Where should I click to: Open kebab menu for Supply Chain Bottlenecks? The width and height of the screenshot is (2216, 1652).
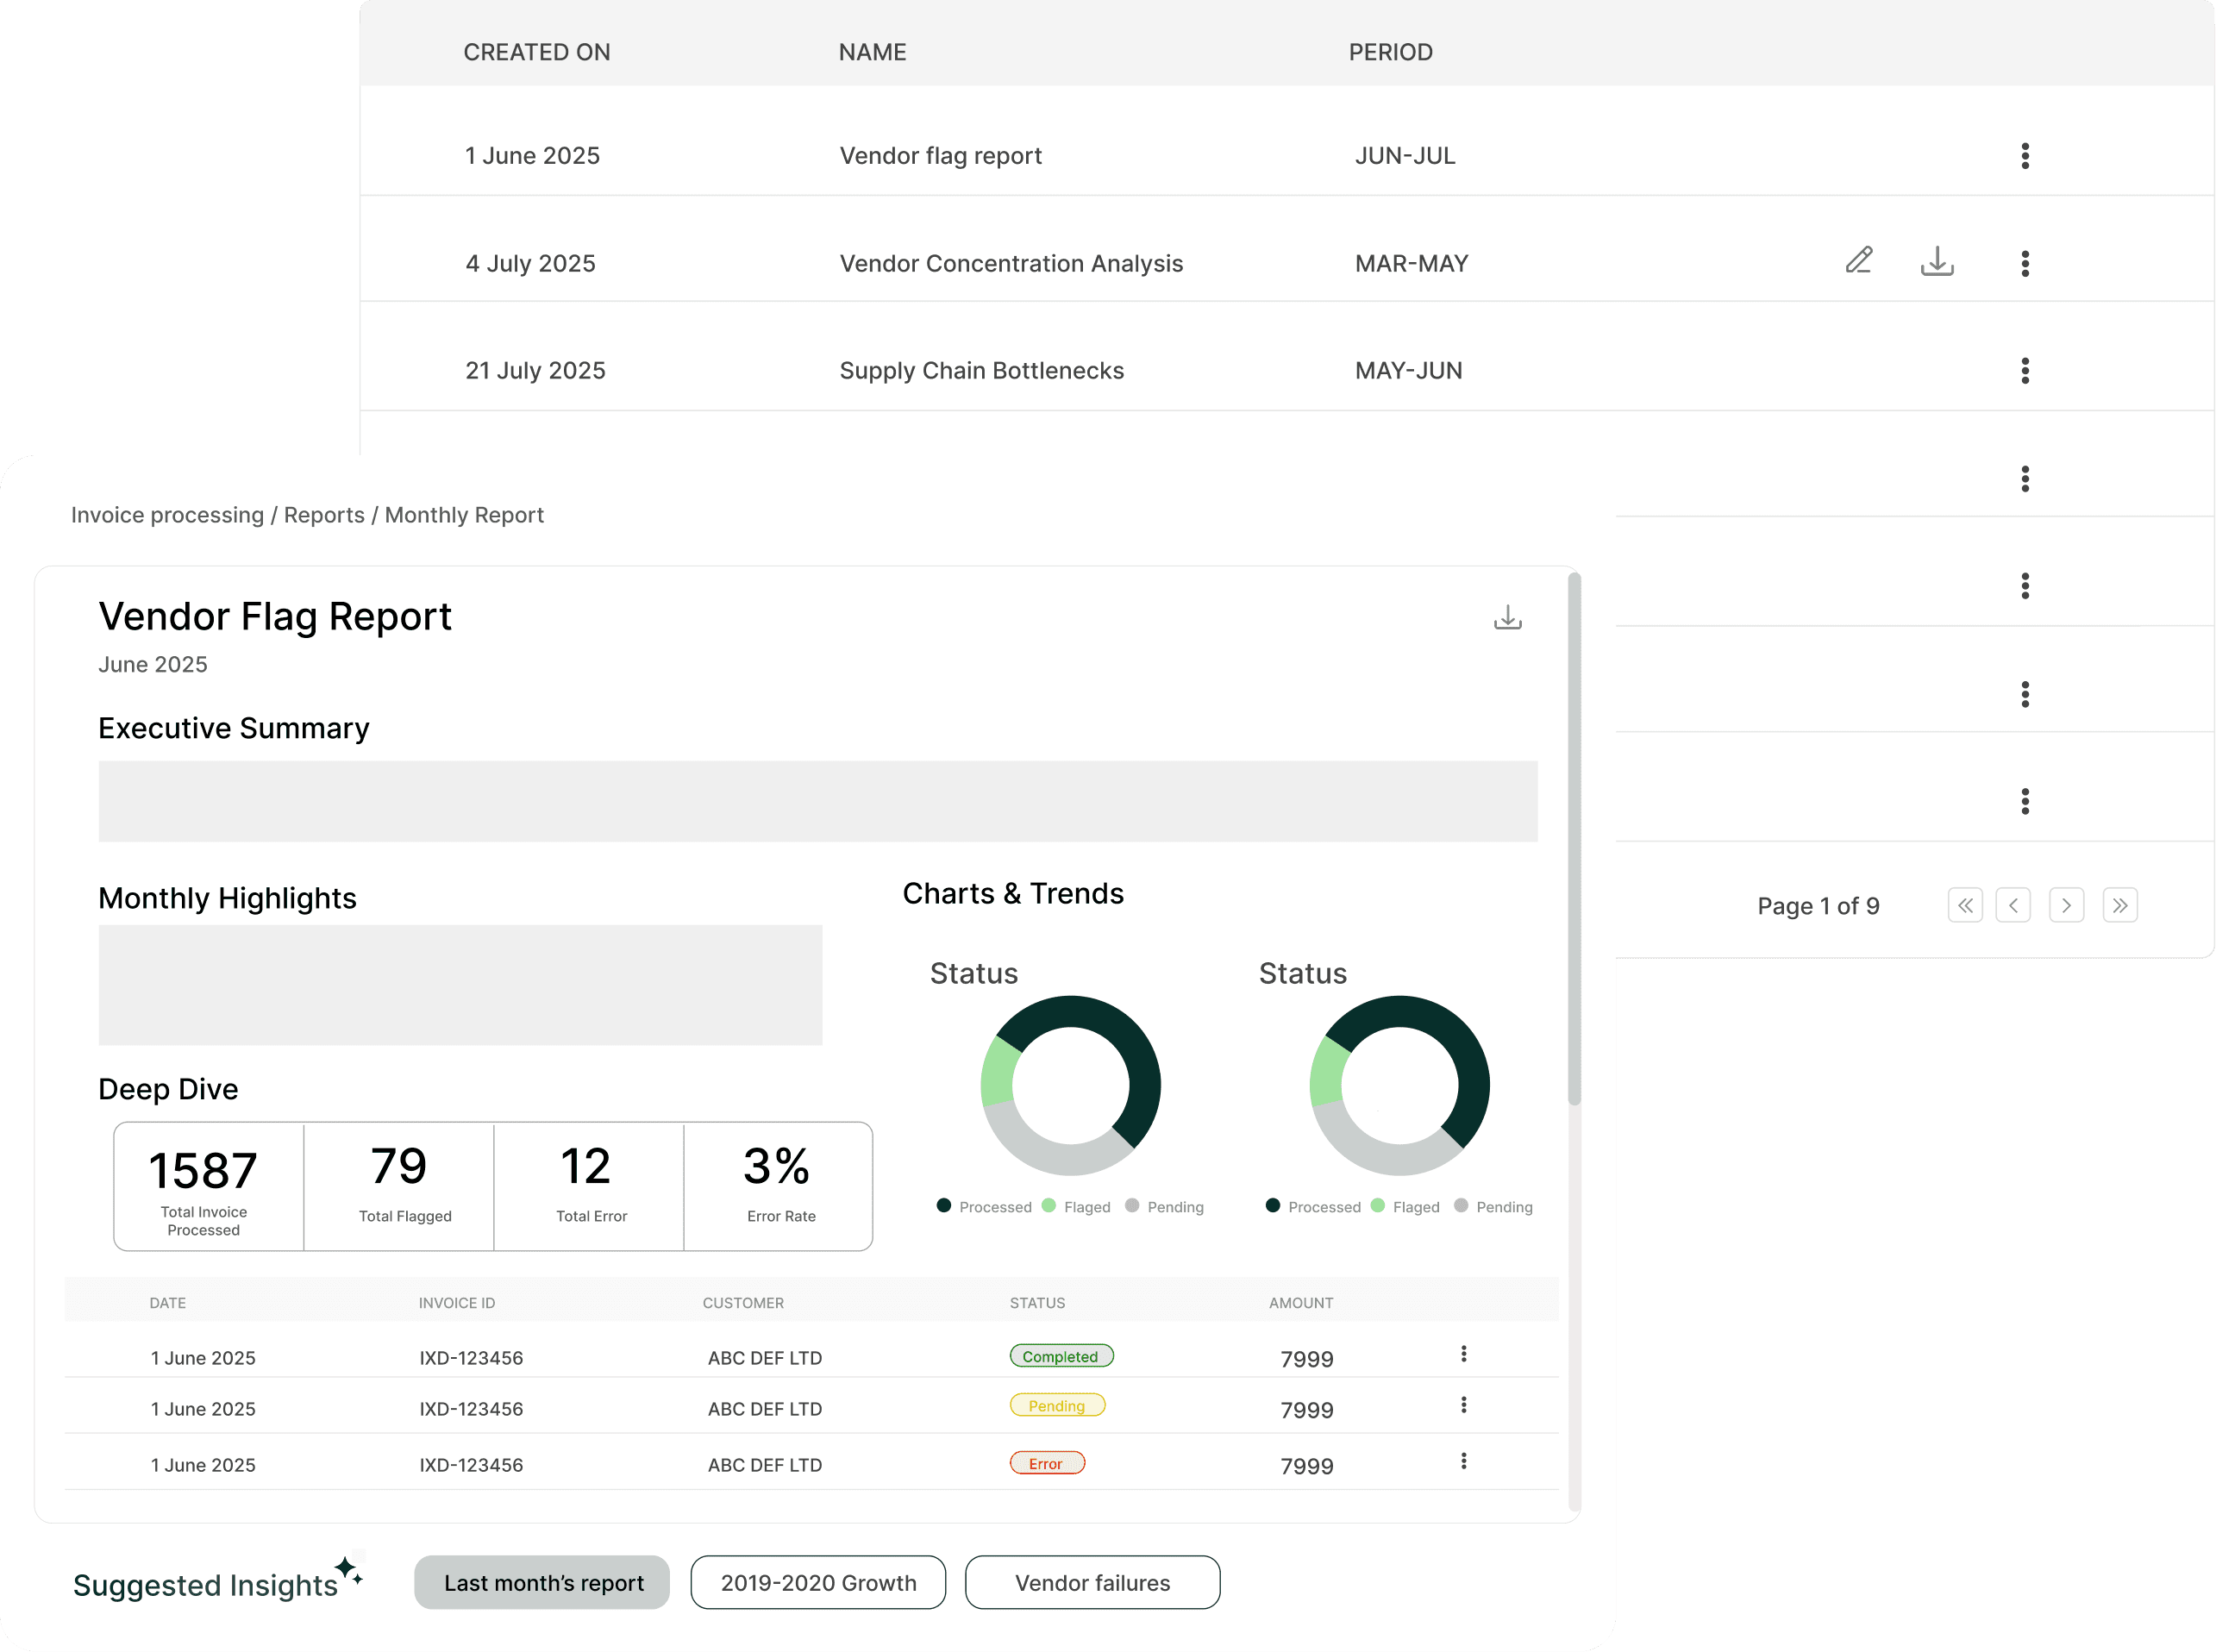(x=2026, y=371)
